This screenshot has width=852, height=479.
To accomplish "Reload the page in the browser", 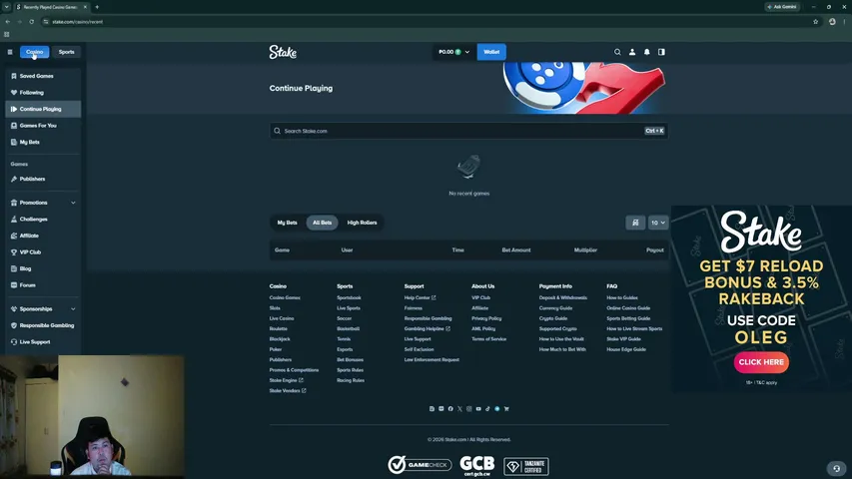I will coord(32,22).
